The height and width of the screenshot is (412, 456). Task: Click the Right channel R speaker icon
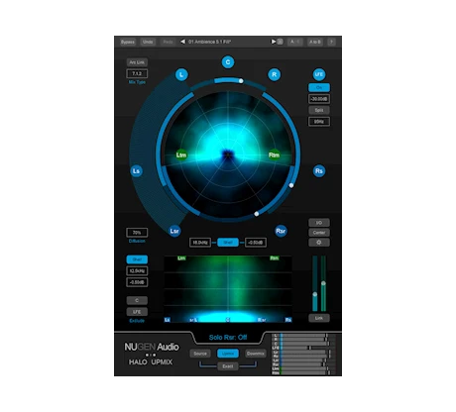click(274, 74)
